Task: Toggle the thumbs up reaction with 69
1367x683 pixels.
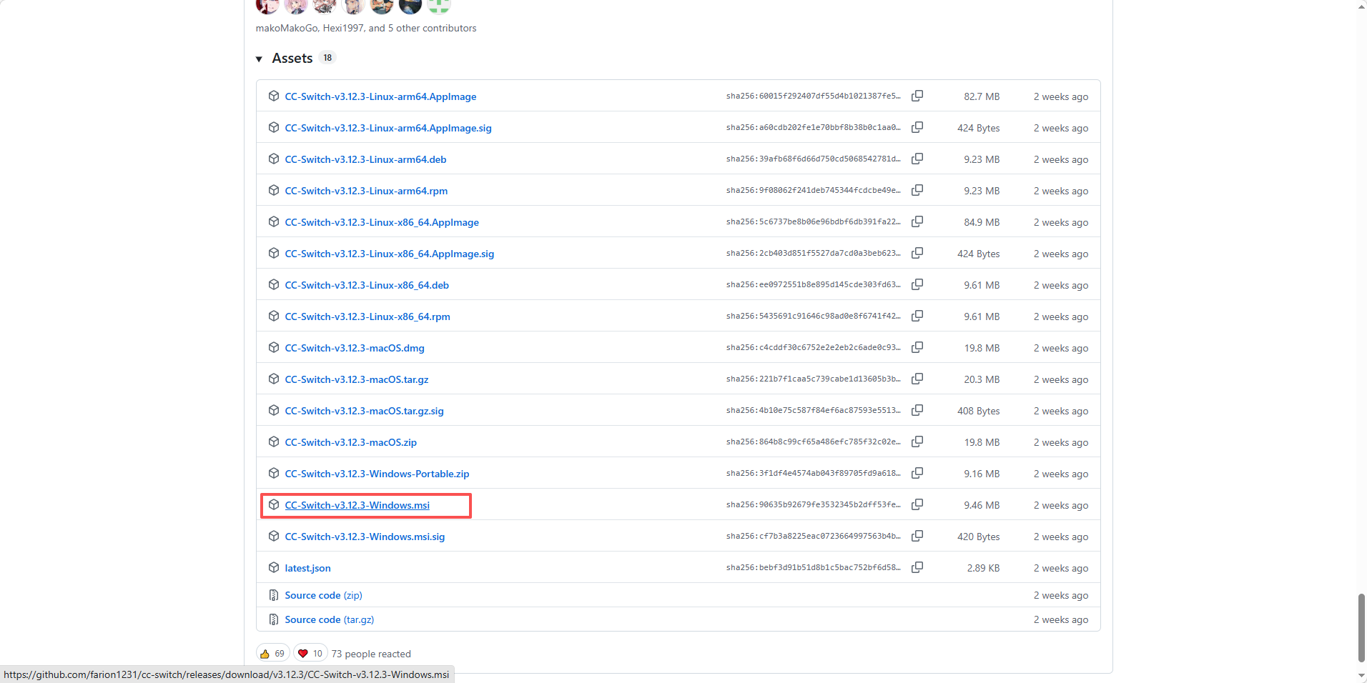Action: click(x=272, y=653)
